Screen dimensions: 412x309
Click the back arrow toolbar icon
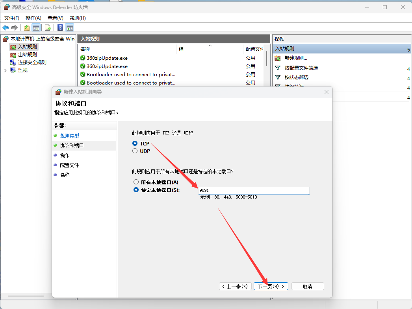(x=6, y=28)
